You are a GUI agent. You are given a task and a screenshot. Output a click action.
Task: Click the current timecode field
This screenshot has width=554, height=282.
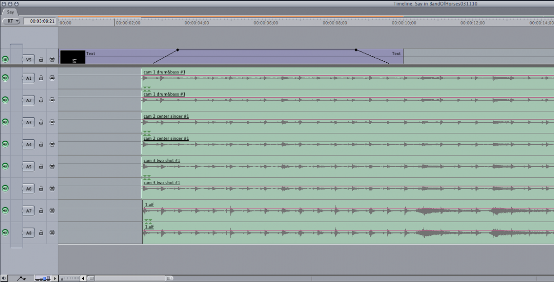[x=40, y=21]
